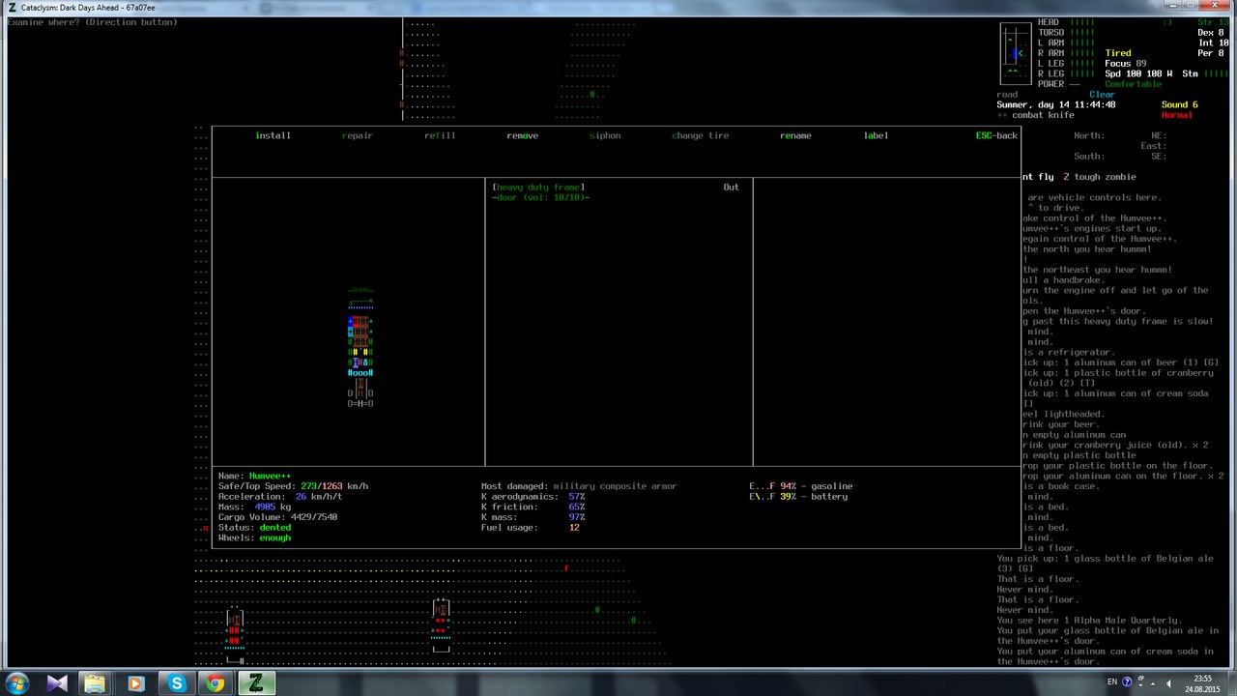Click the Int 10 stat
The width and height of the screenshot is (1237, 696).
tap(1213, 43)
